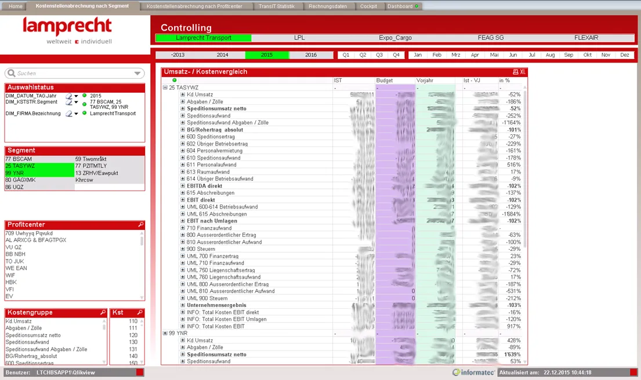
Task: Print the Umsatz- / Kostenvergleich table
Action: click(516, 72)
